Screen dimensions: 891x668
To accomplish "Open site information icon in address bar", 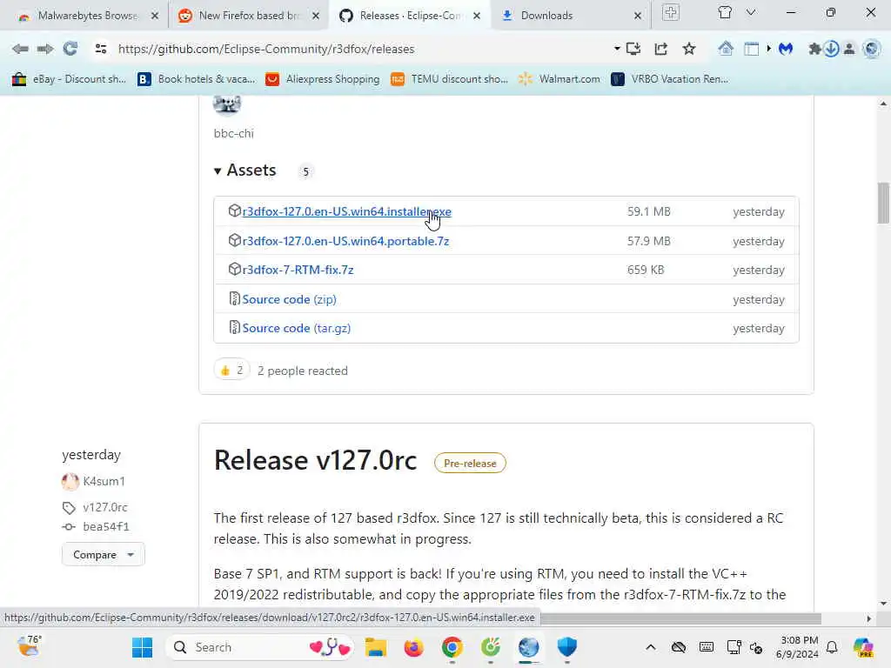I will tap(101, 49).
